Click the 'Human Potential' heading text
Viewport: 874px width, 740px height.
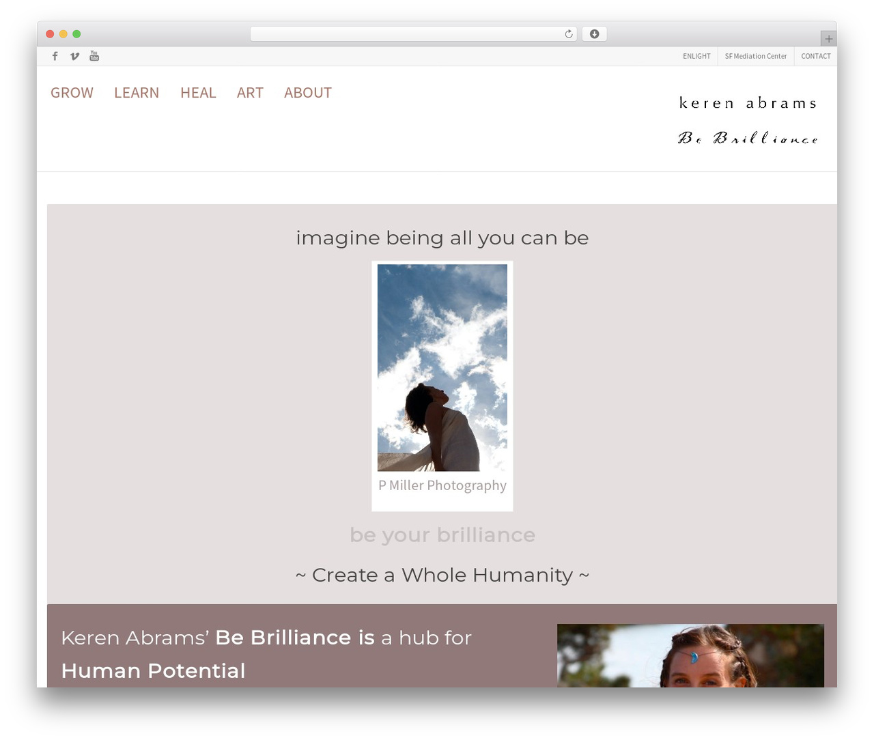click(x=153, y=670)
